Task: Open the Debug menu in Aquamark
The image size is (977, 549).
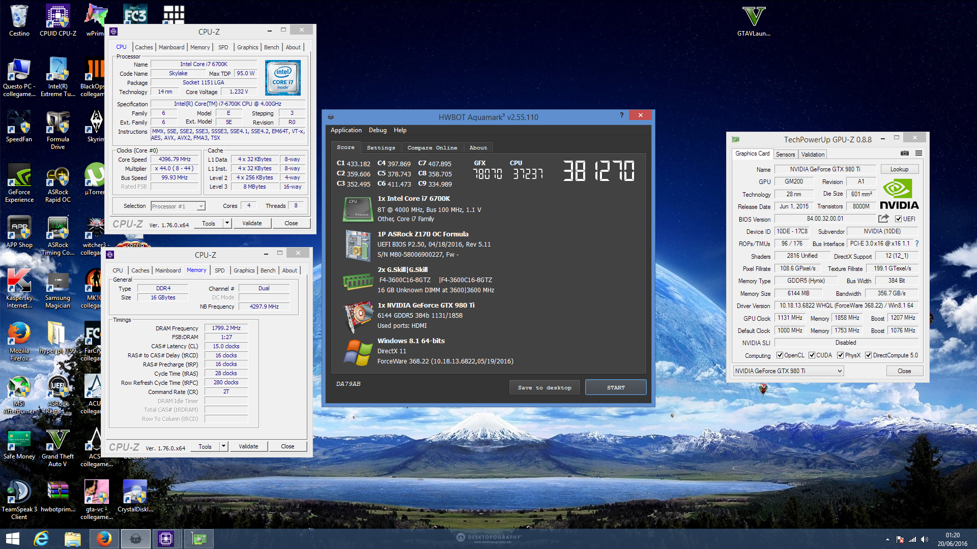Action: coord(378,130)
